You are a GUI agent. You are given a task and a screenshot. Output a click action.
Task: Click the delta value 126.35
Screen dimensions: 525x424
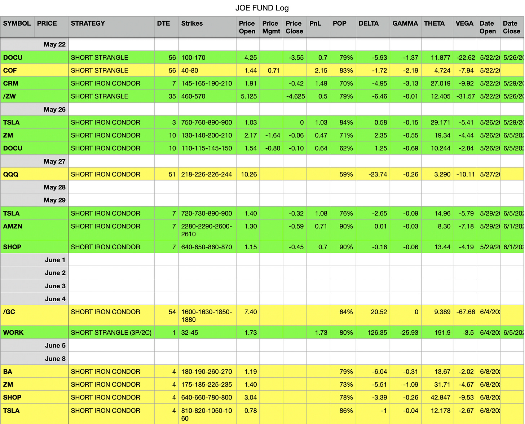[x=377, y=333]
